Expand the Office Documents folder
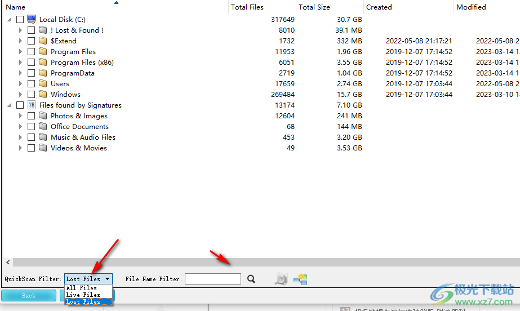 (20, 126)
